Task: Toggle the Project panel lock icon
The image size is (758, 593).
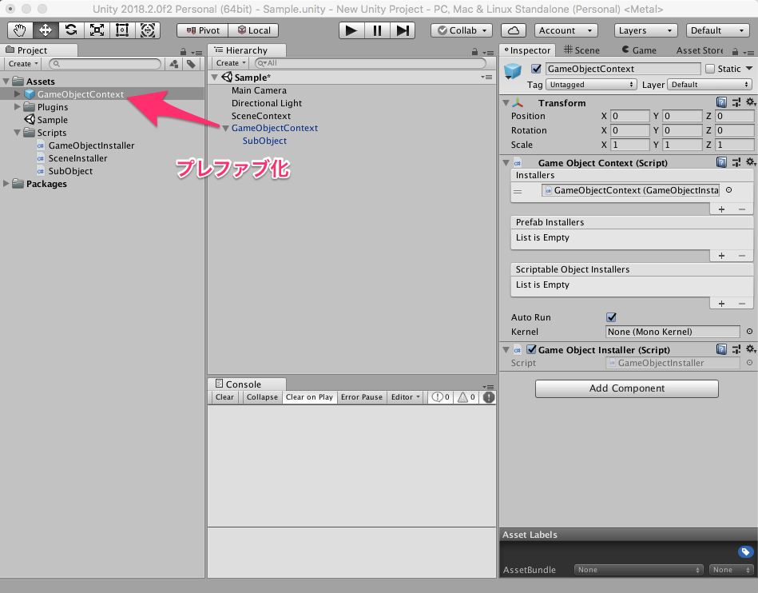Action: pos(183,51)
